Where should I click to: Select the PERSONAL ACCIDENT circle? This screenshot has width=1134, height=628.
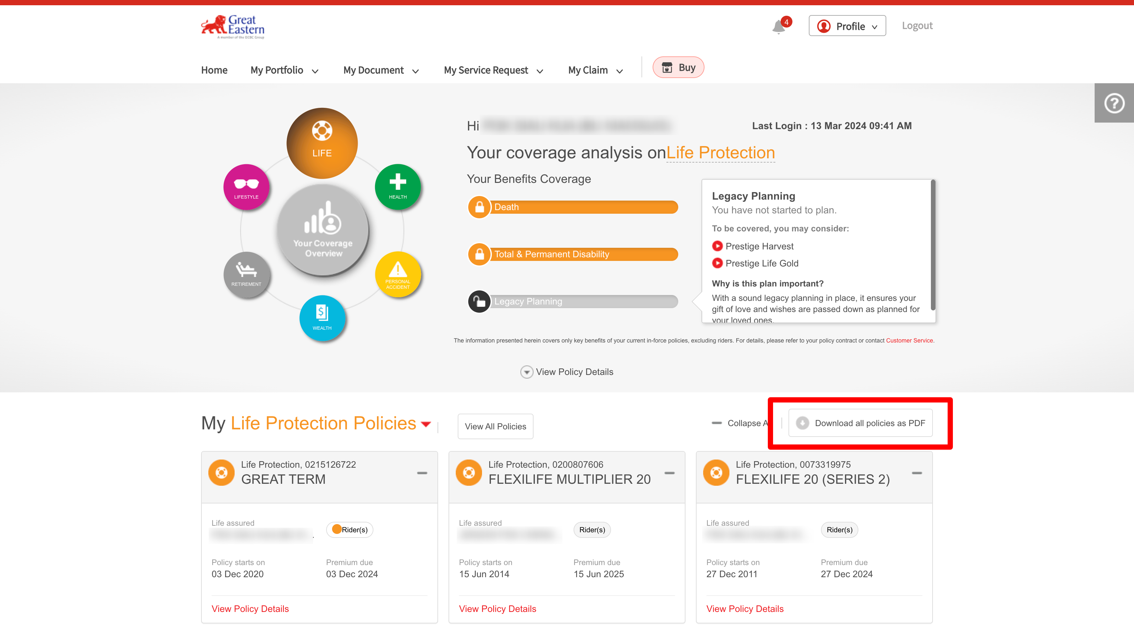tap(397, 274)
